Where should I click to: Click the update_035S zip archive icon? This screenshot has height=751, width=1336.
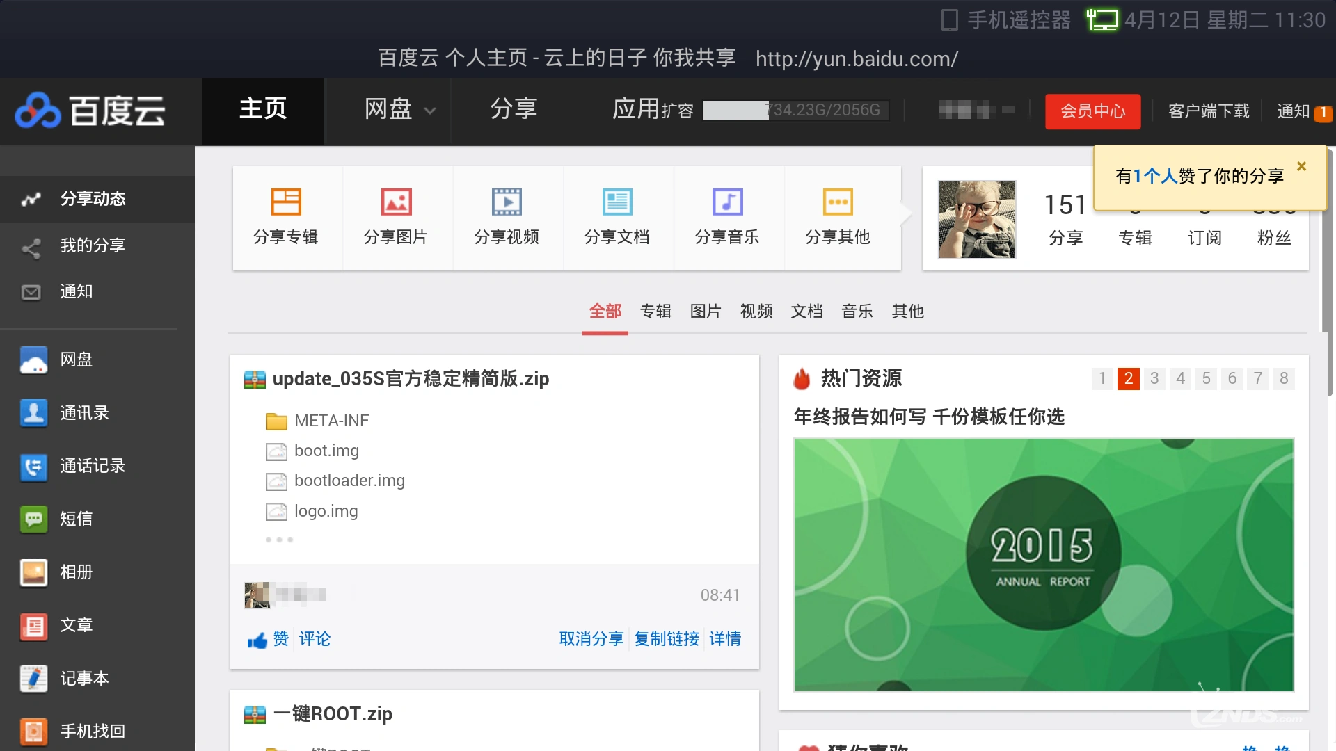click(255, 380)
